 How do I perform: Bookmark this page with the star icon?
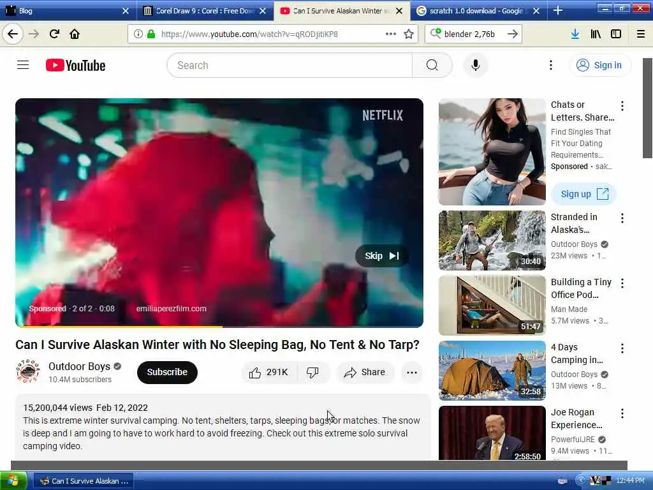coord(409,34)
